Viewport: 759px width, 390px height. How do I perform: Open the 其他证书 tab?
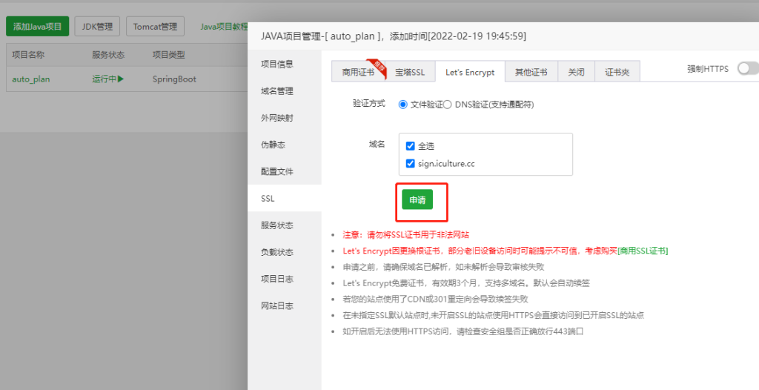tap(531, 72)
